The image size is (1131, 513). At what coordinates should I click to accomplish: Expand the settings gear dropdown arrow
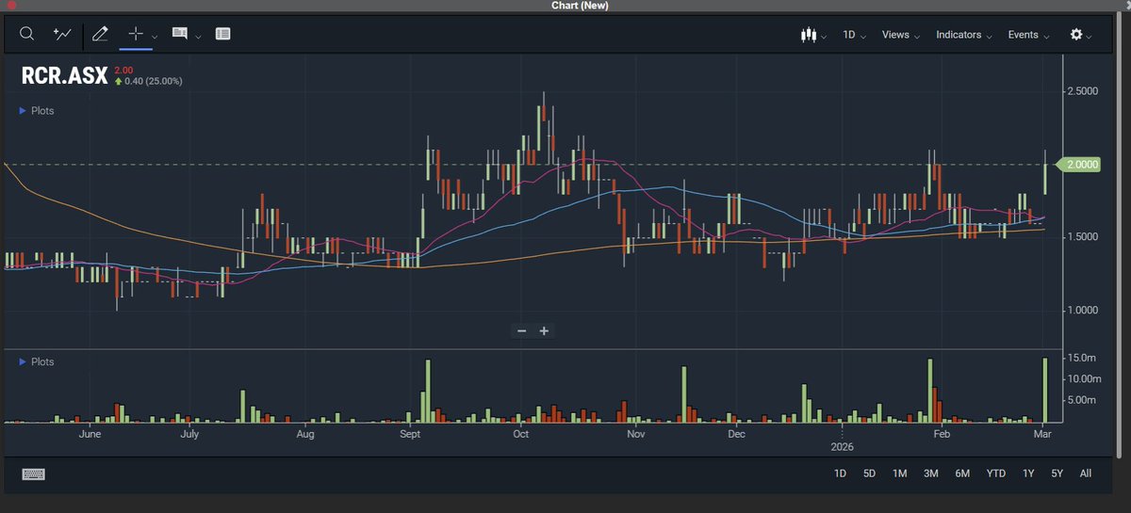[x=1090, y=38]
